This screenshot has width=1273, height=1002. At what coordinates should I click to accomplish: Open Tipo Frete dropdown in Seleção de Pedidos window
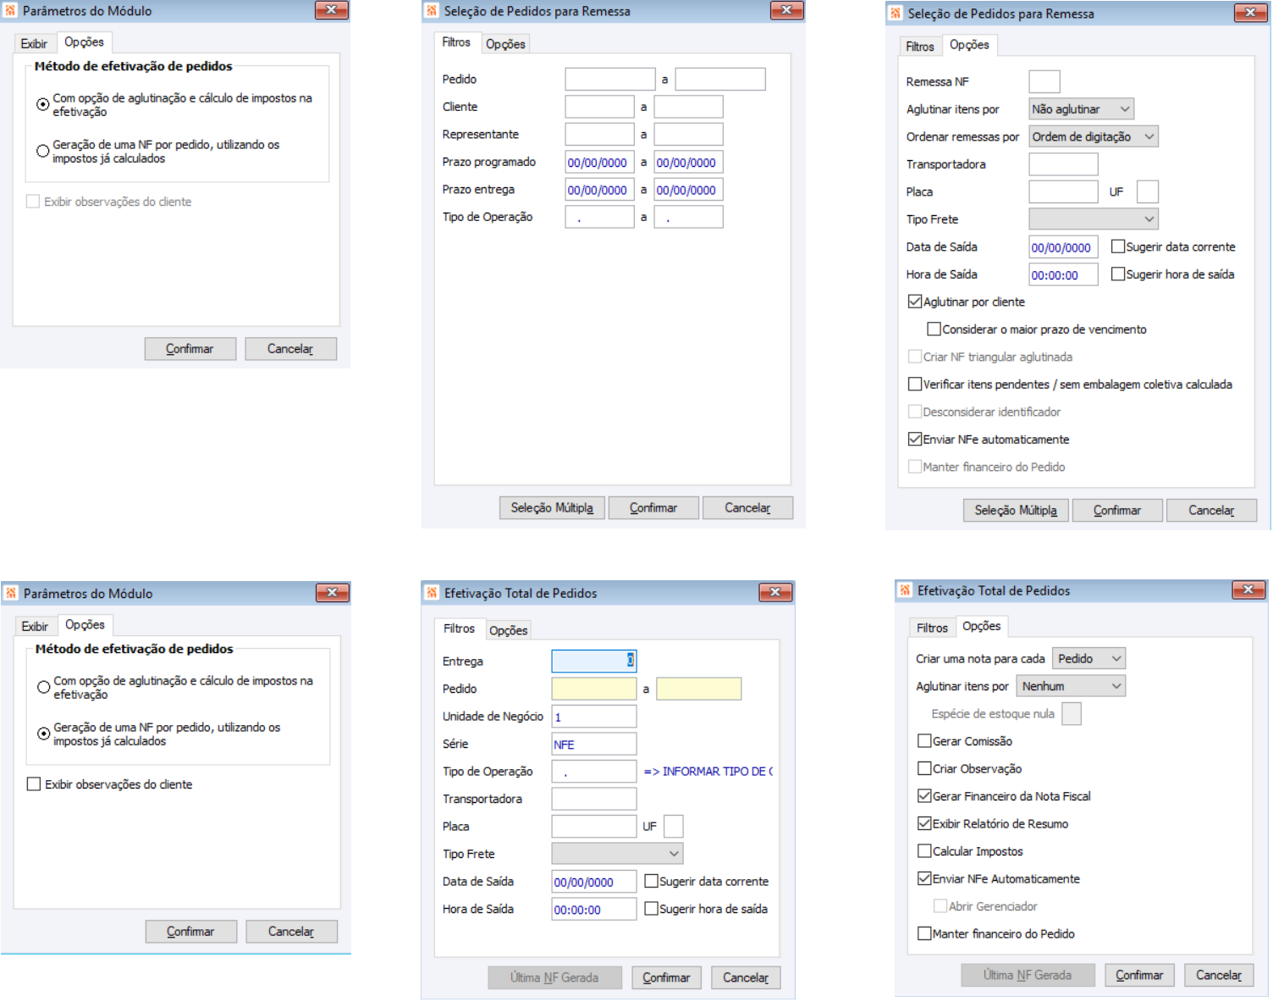(1094, 219)
